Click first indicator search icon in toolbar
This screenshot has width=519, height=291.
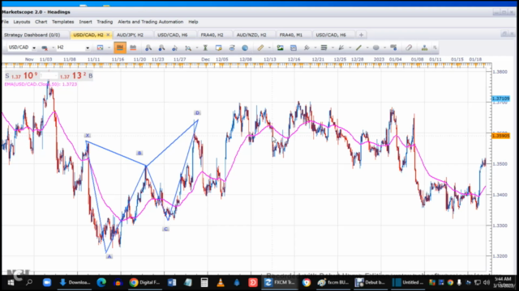(x=148, y=48)
